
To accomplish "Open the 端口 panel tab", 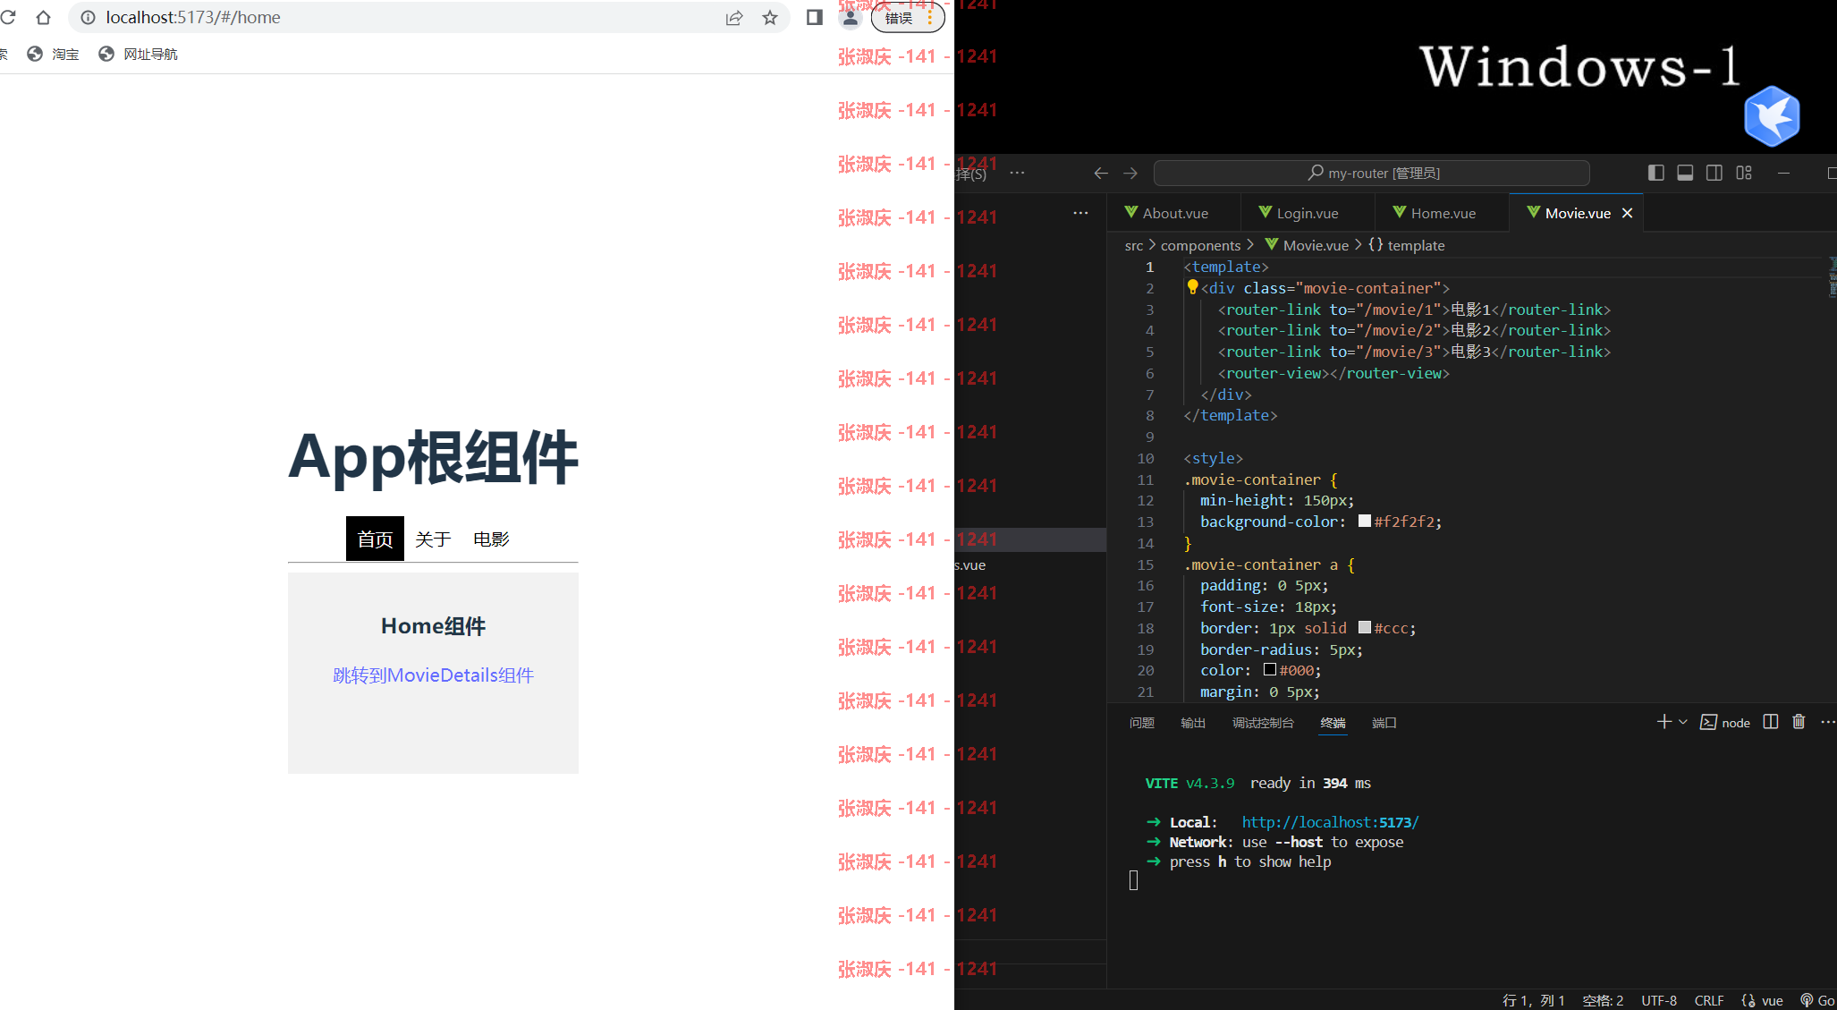I will pyautogui.click(x=1384, y=722).
